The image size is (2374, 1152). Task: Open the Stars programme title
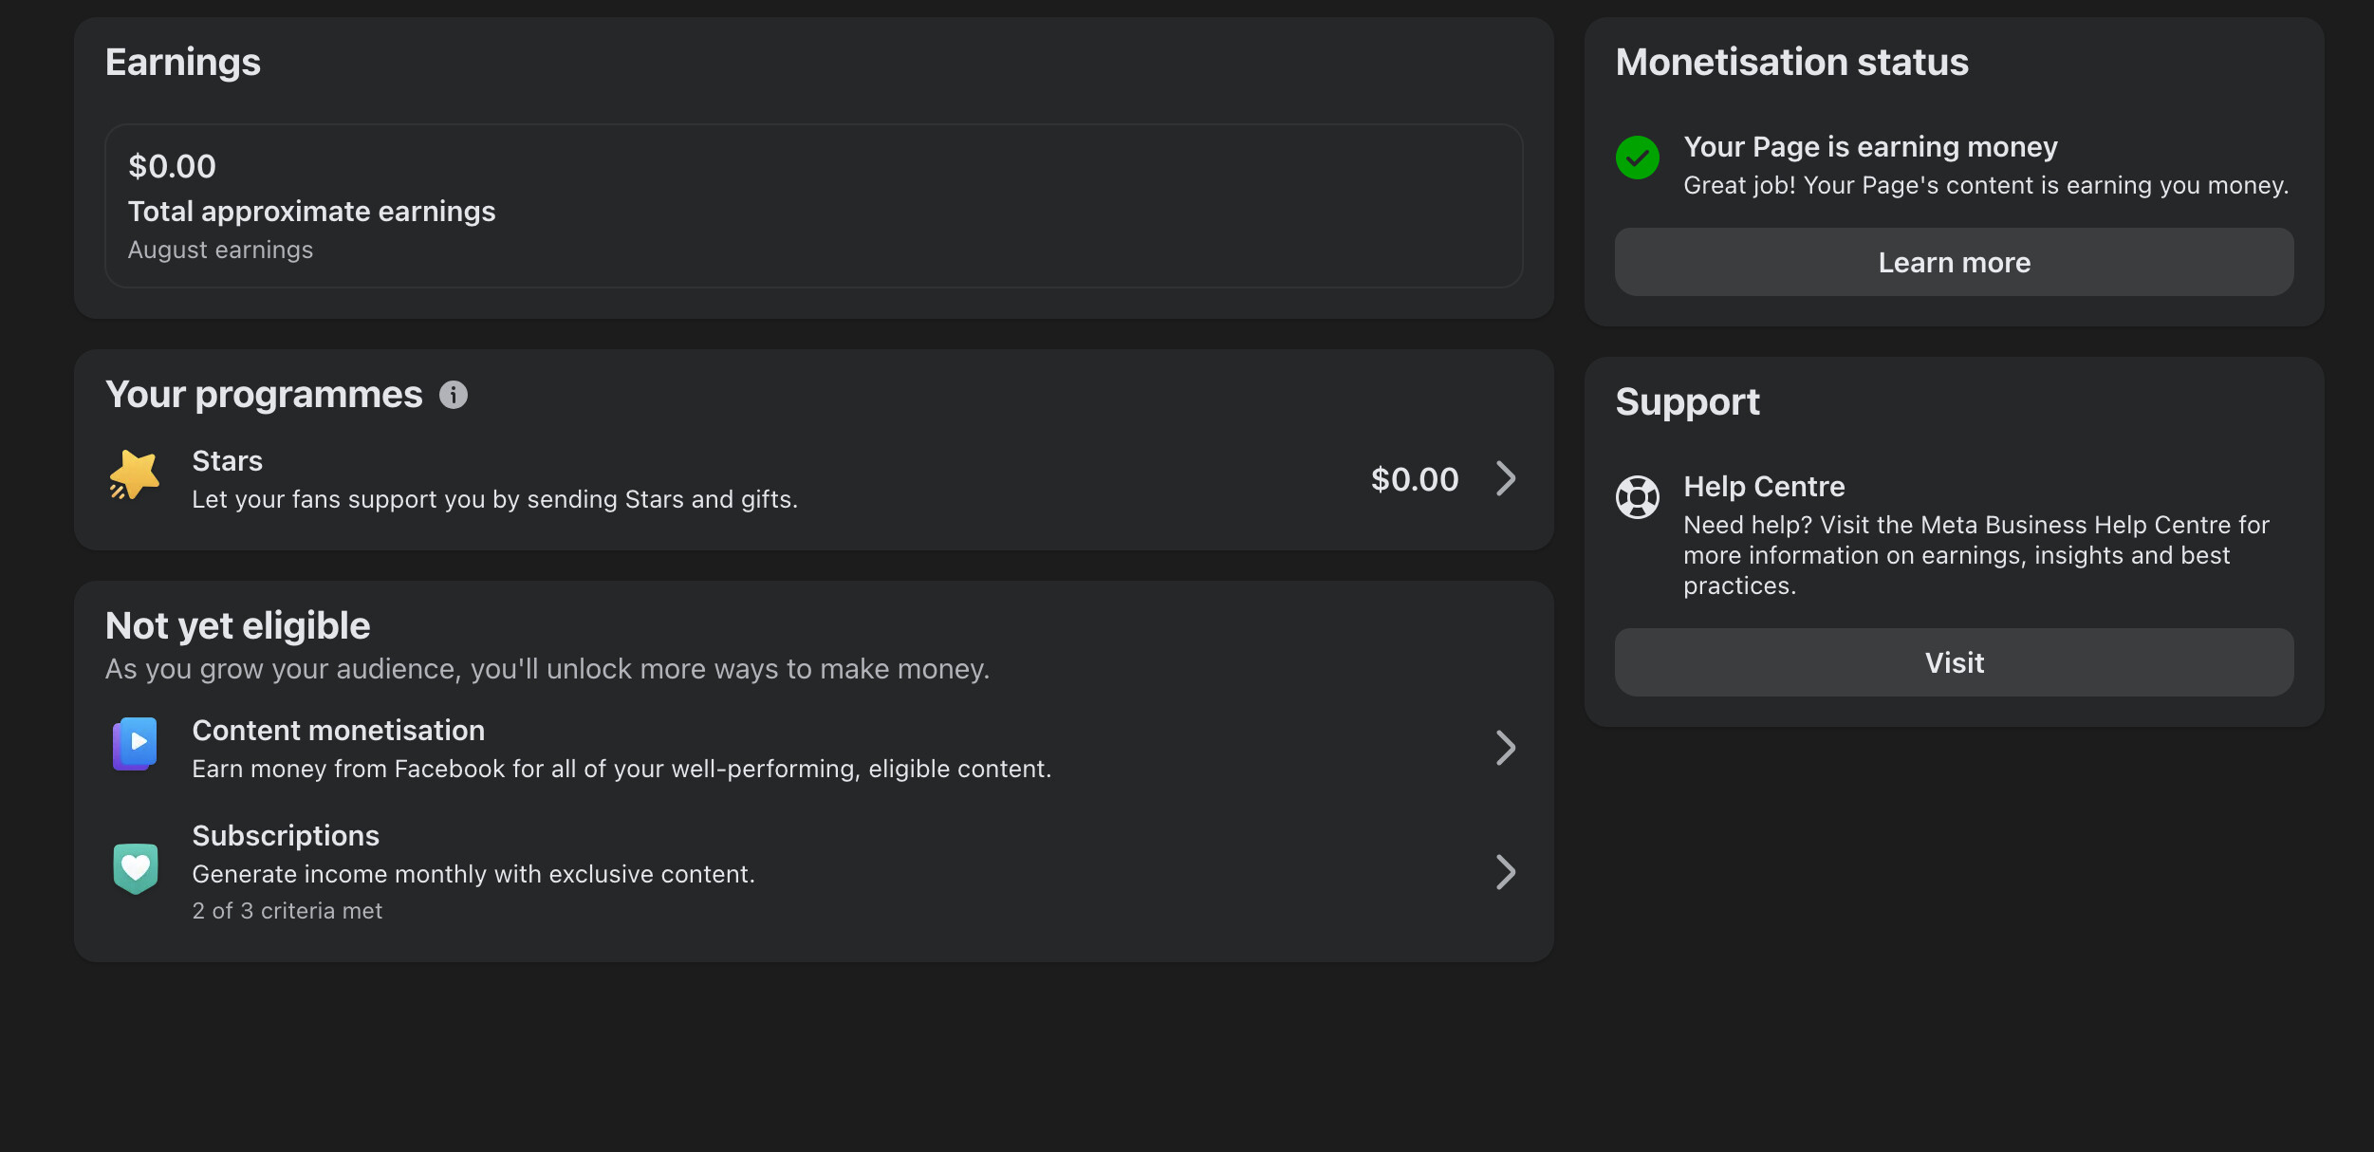click(x=227, y=461)
